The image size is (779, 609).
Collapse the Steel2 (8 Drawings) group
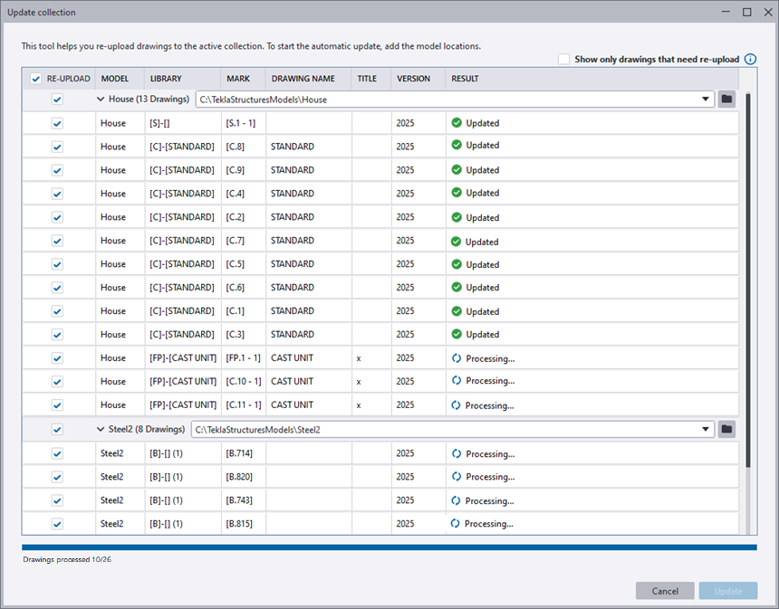pos(100,429)
